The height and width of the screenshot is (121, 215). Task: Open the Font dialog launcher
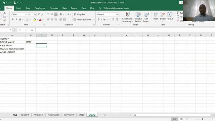click(44, 25)
